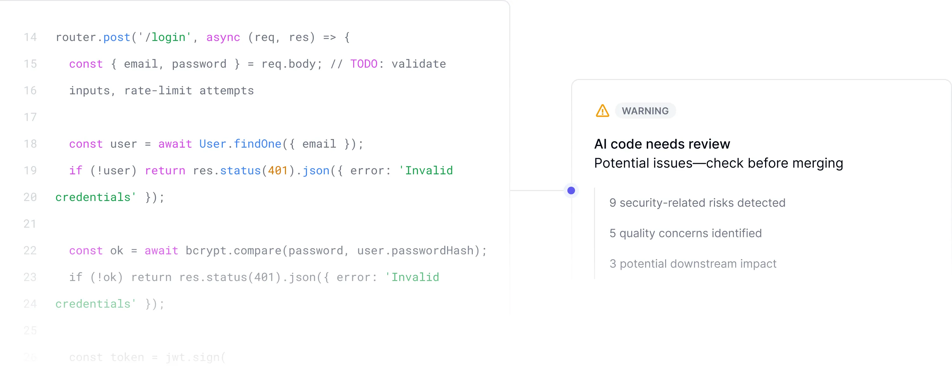The width and height of the screenshot is (952, 381).
Task: Click line number 14 in gutter
Action: [x=30, y=37]
